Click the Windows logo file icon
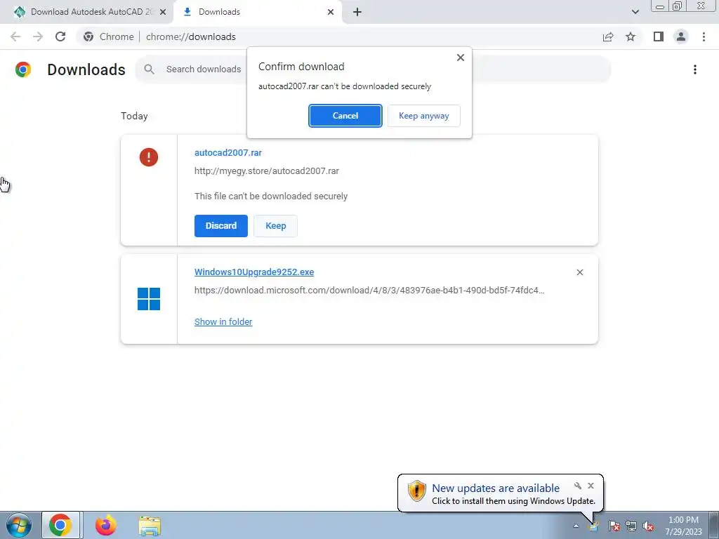 click(x=149, y=299)
